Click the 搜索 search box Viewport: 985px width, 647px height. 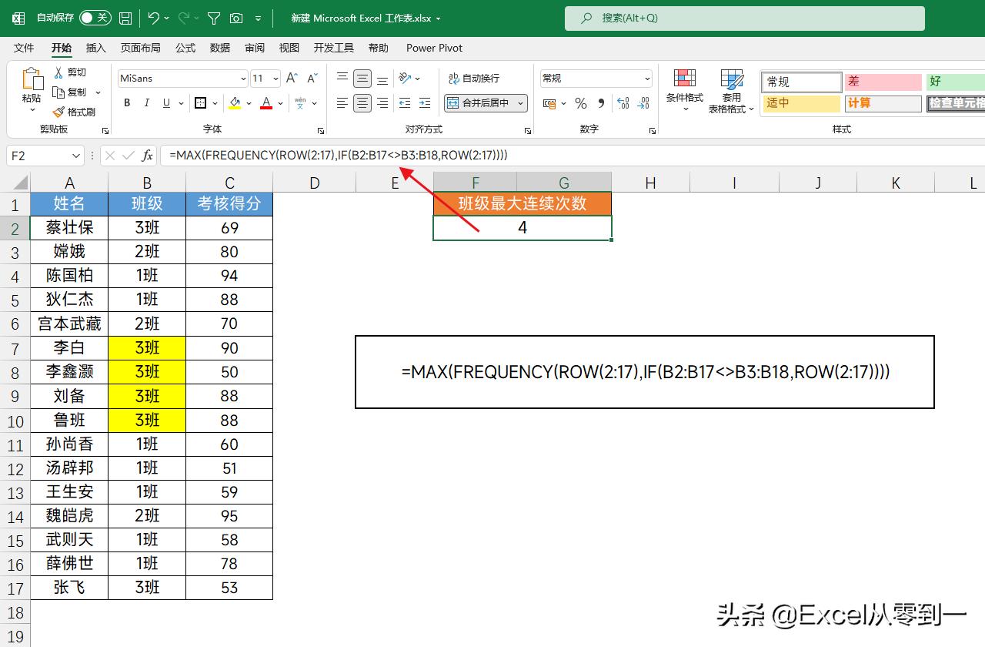tap(743, 18)
